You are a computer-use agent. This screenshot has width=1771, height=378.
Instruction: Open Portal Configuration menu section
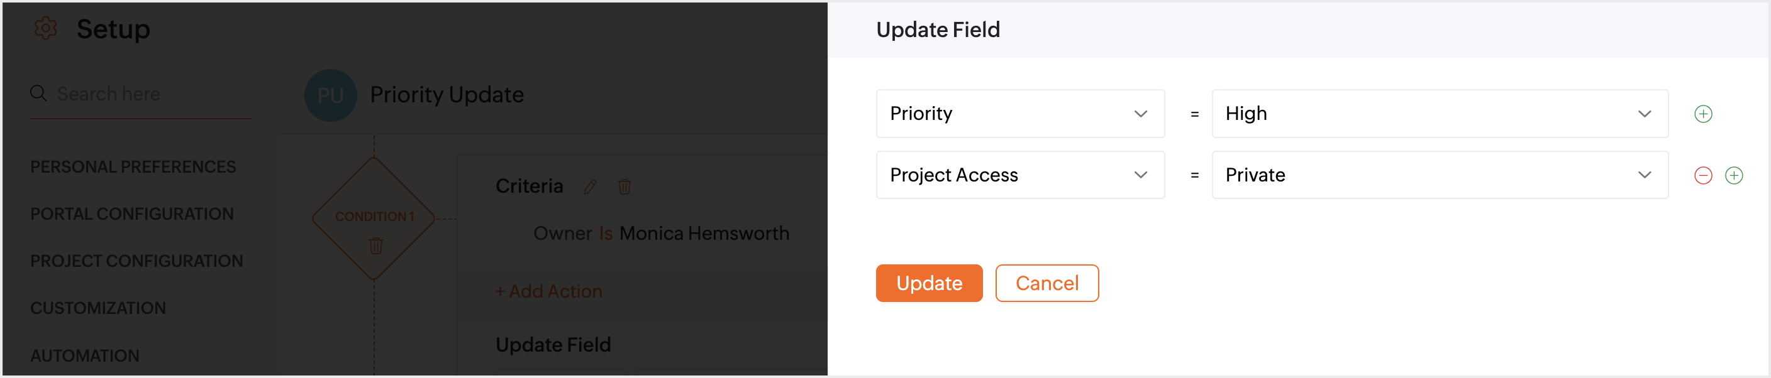132,214
